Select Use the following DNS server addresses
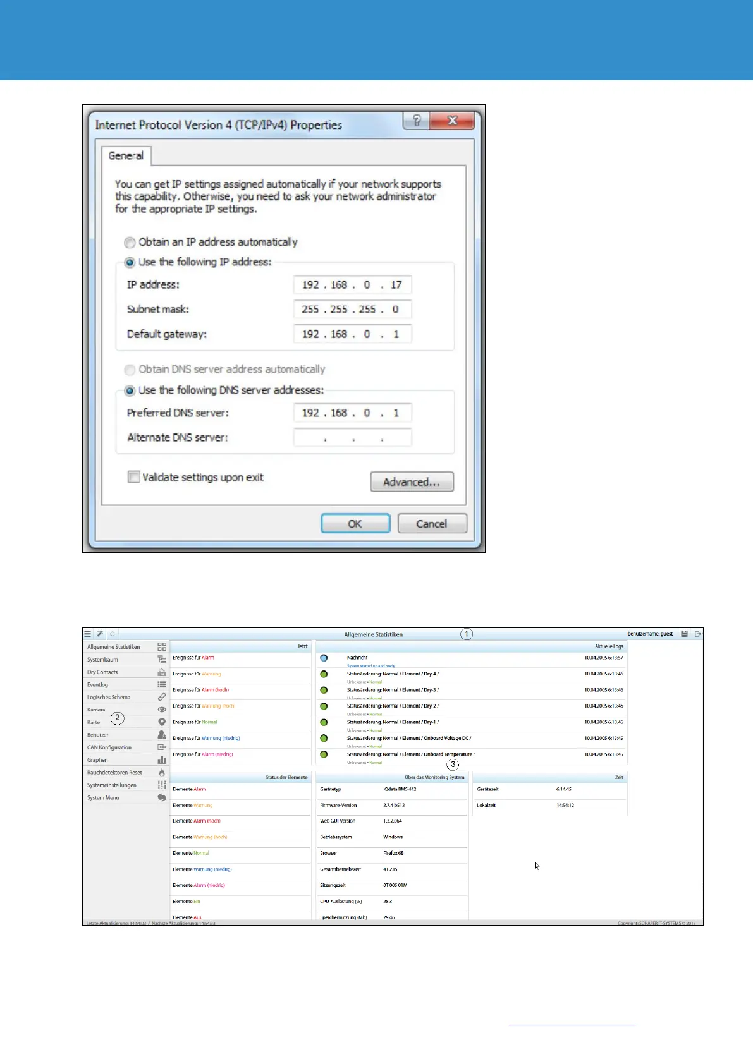The height and width of the screenshot is (1064, 753). coord(130,390)
